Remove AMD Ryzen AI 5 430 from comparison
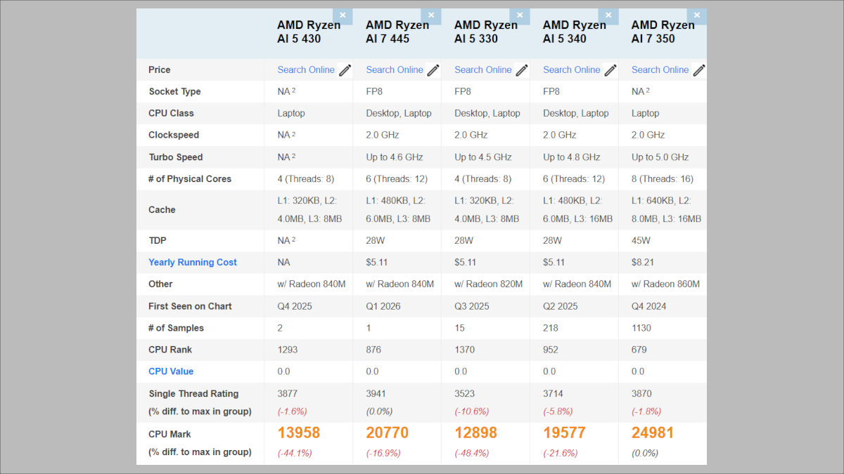Screen dimensions: 844x474 pyautogui.click(x=343, y=15)
